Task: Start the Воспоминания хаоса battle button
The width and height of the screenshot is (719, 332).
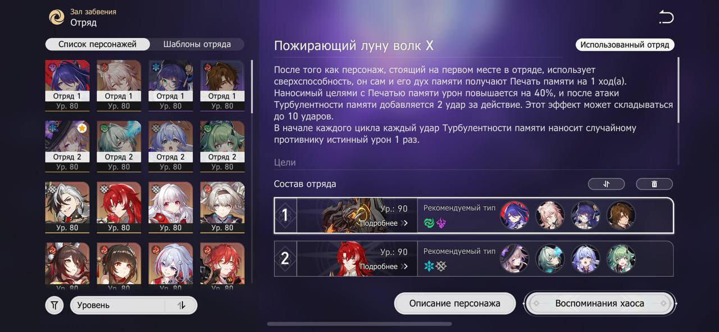Action: tap(600, 303)
